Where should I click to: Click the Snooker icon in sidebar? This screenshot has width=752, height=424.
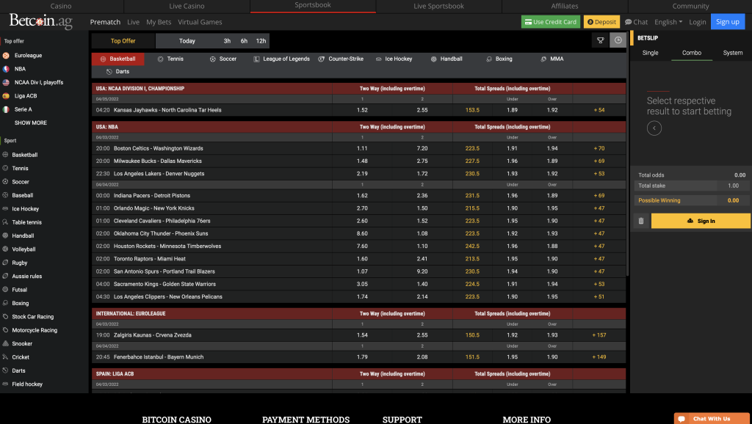point(5,343)
